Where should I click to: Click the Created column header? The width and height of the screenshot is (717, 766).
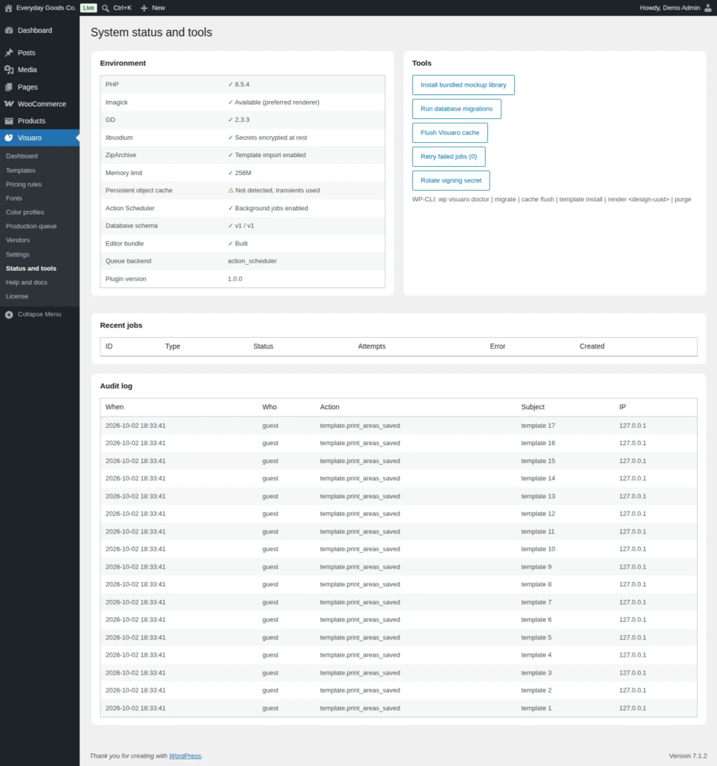(592, 346)
